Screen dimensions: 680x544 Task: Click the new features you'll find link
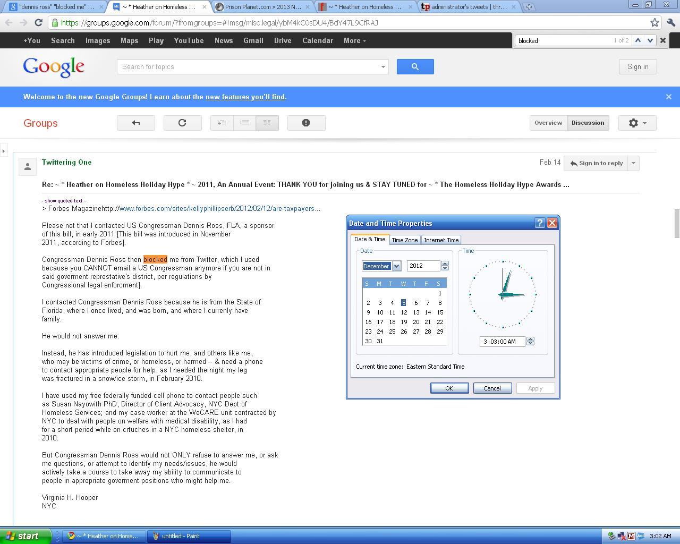tap(245, 97)
